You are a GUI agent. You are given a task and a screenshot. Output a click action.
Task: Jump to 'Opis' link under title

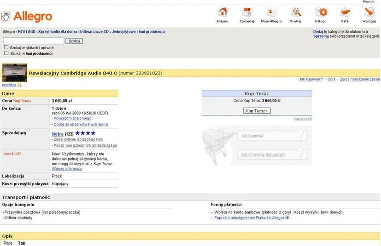331,80
